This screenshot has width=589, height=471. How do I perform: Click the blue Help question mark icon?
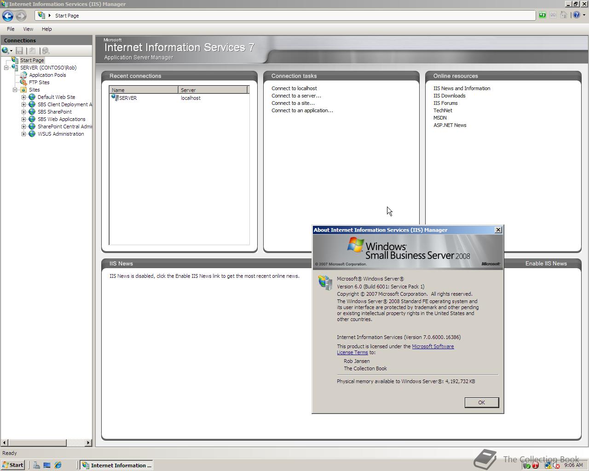(x=577, y=15)
